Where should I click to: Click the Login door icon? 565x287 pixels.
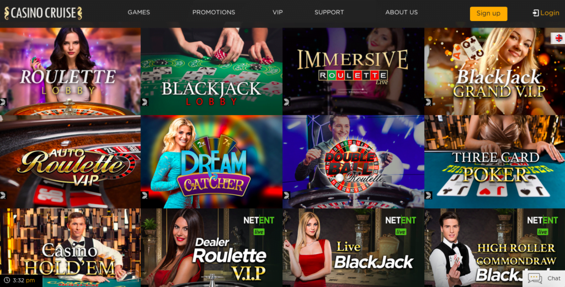(x=535, y=13)
